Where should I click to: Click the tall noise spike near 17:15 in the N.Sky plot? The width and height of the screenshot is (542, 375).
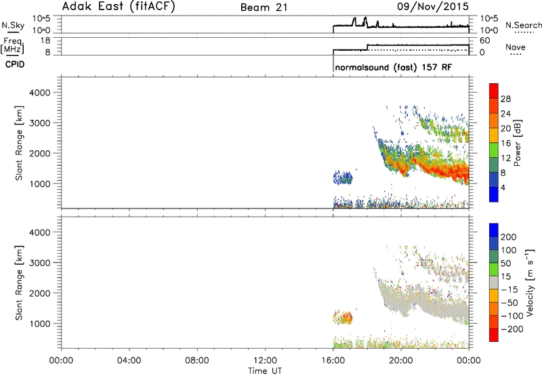pos(354,22)
